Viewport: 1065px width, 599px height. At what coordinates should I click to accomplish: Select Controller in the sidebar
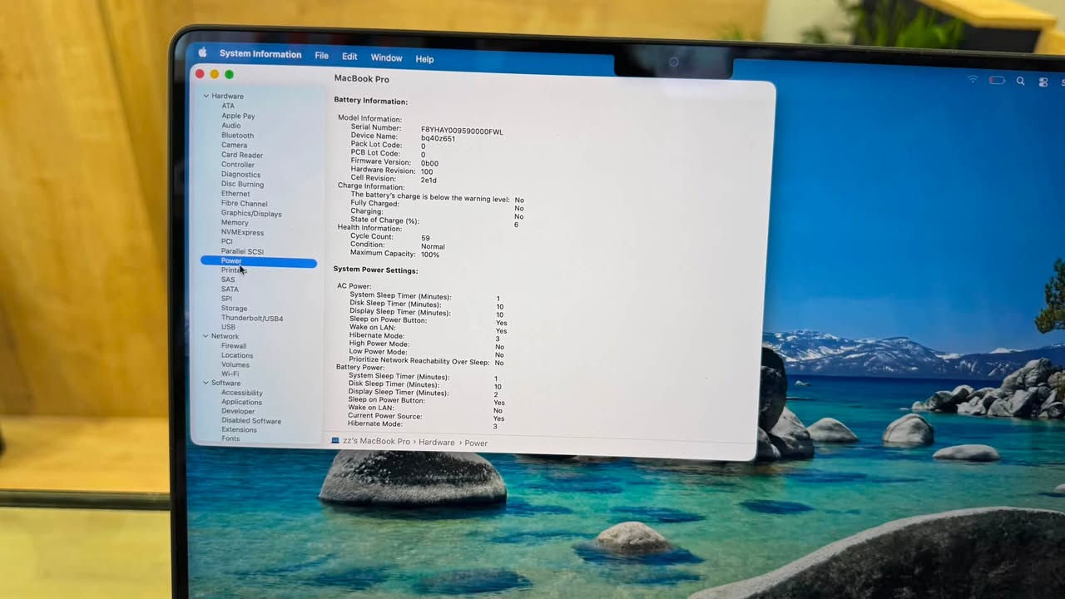point(238,165)
